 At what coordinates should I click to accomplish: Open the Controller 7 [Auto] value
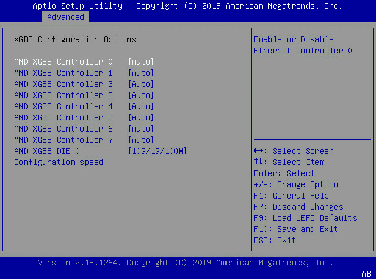click(141, 140)
